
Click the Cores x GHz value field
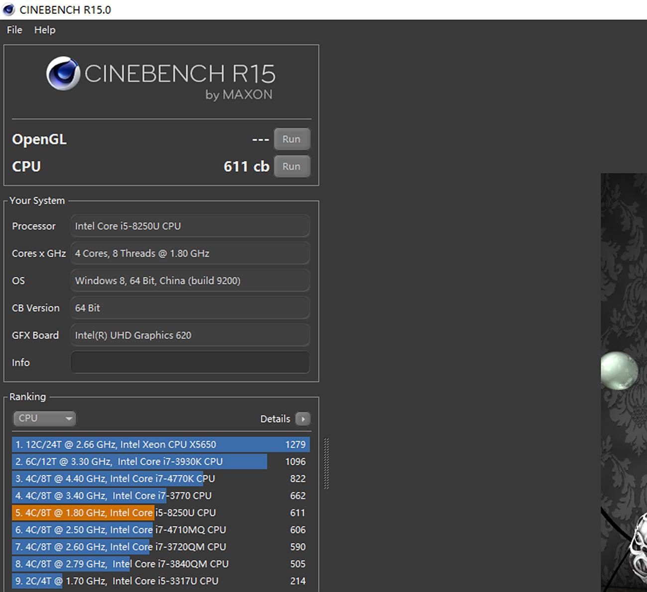pos(190,253)
